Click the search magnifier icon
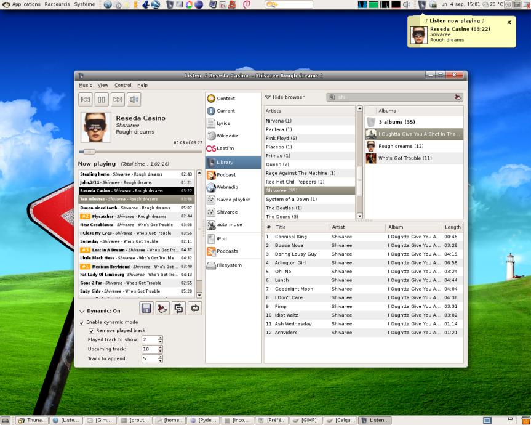 [332, 97]
